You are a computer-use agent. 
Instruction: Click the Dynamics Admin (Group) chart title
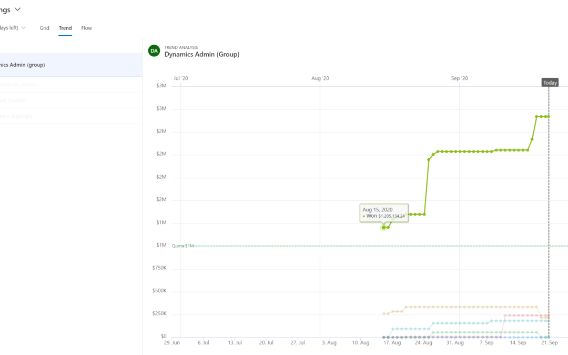pos(202,54)
